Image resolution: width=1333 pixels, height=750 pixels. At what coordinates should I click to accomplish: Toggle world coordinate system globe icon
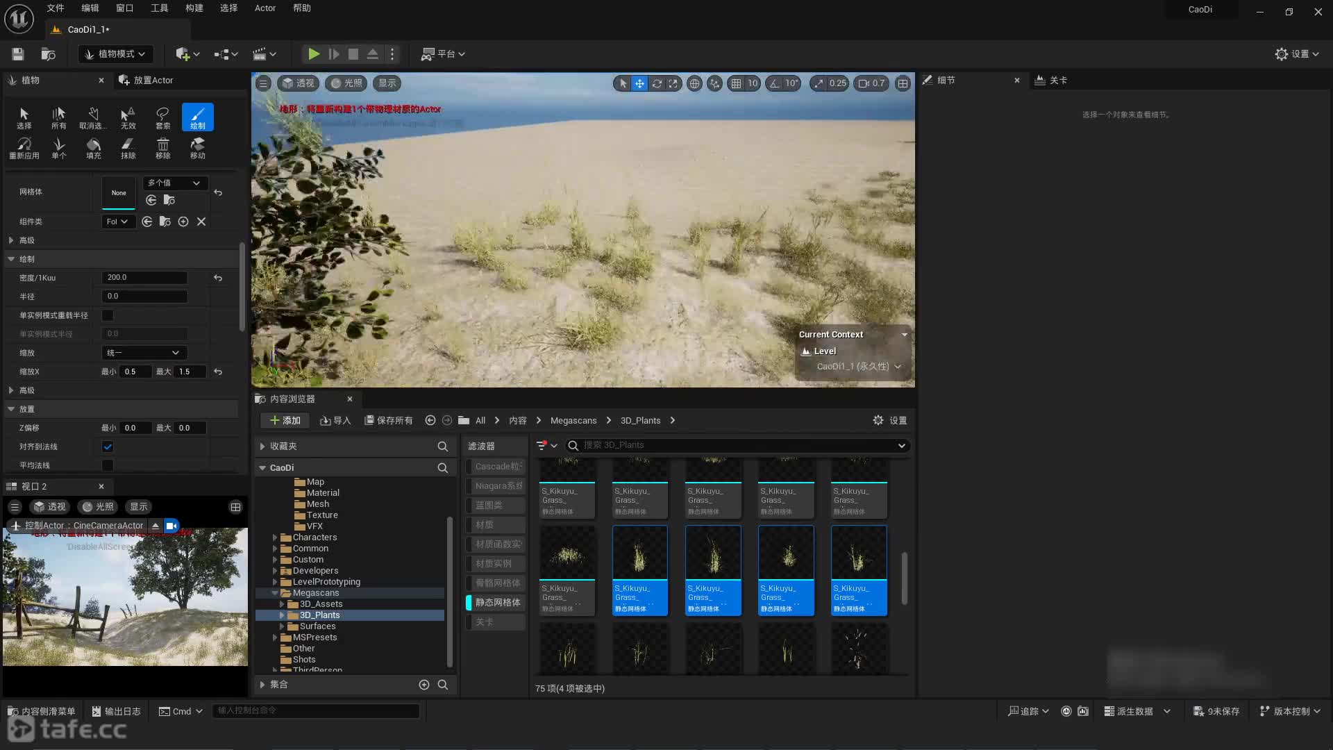click(x=694, y=83)
